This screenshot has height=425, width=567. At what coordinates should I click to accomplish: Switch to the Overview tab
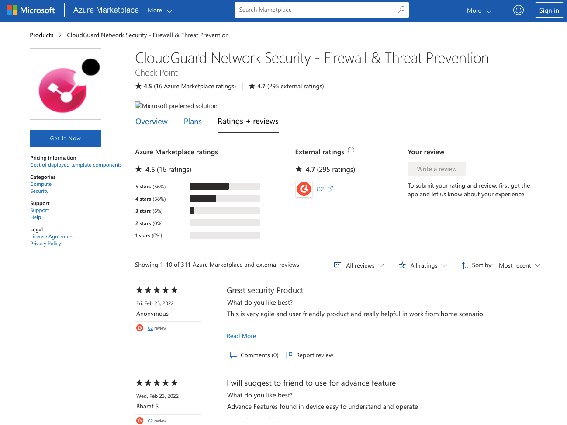[152, 122]
